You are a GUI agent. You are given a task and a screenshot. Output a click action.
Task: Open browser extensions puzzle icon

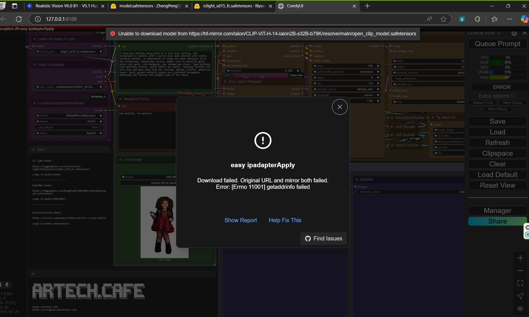click(477, 19)
